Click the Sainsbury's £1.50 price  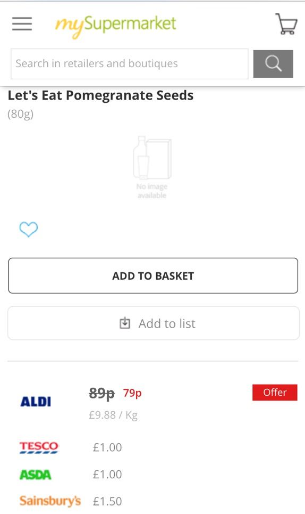[107, 501]
